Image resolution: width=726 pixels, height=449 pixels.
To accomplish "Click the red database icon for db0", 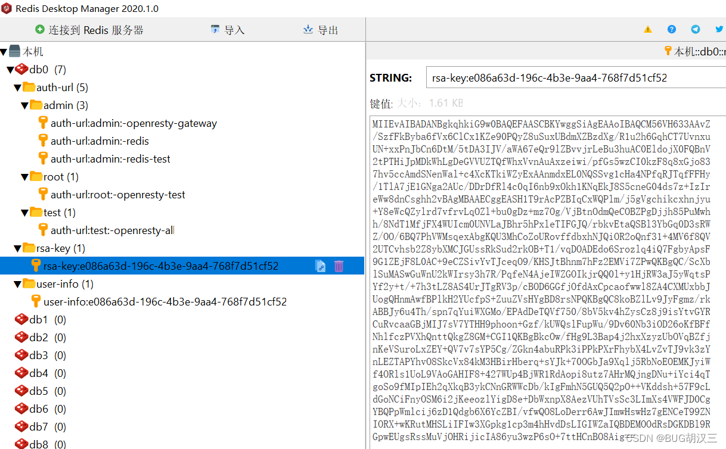I will pyautogui.click(x=22, y=69).
